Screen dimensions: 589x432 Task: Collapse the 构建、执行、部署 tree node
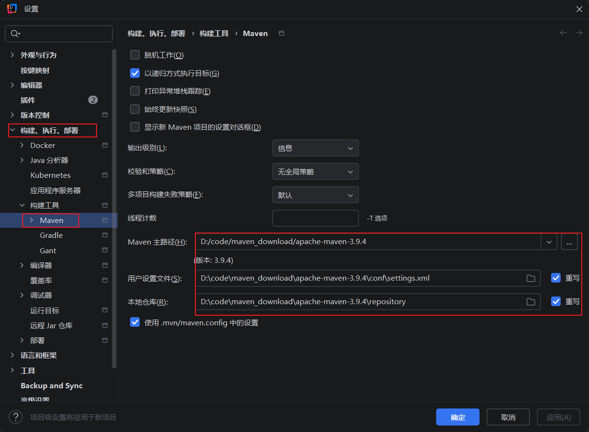tap(12, 130)
